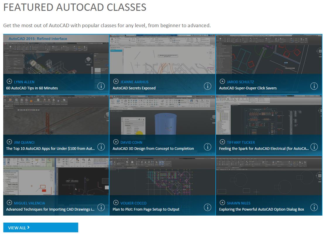Play Lynn Allen's class video icon
The height and width of the screenshot is (241, 328).
point(9,81)
